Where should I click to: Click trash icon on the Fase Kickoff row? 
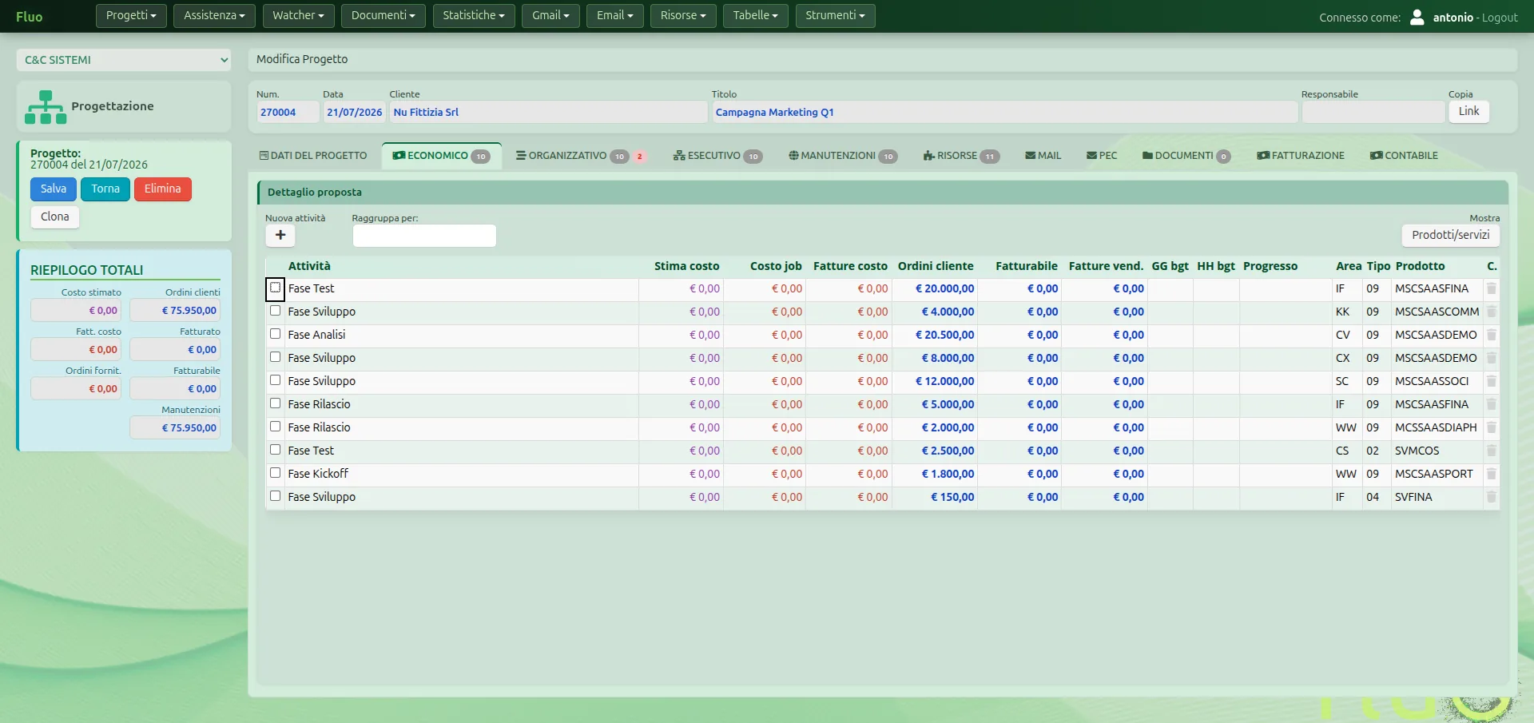1491,474
